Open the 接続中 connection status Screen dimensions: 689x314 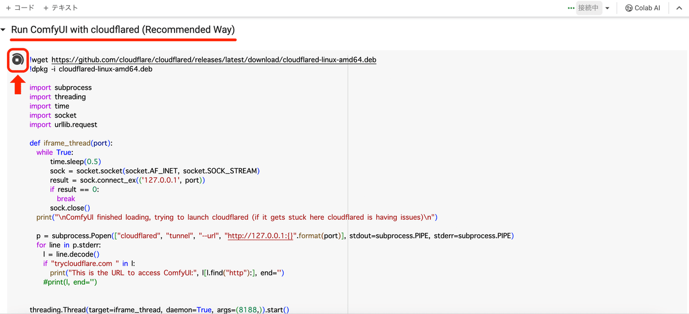click(x=588, y=8)
